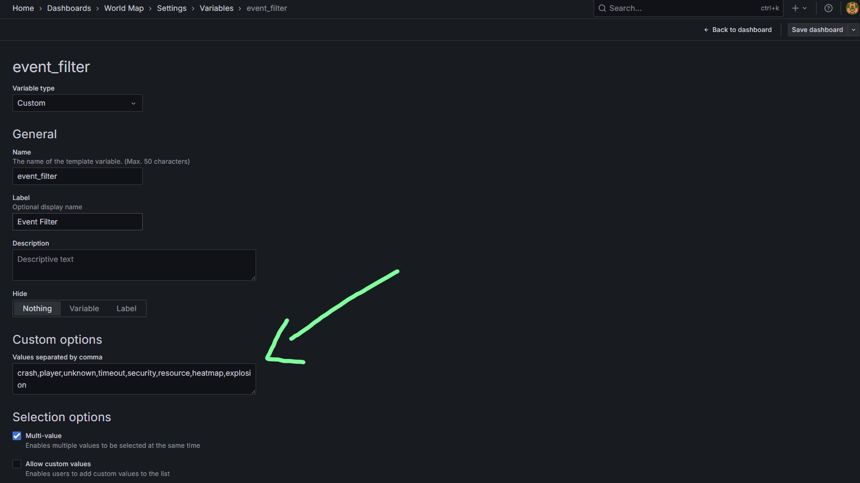This screenshot has width=860, height=483.
Task: Open World Map breadcrumb
Action: 124,8
